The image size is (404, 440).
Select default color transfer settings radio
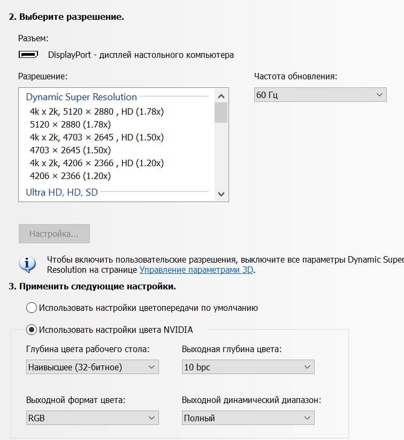coord(32,308)
